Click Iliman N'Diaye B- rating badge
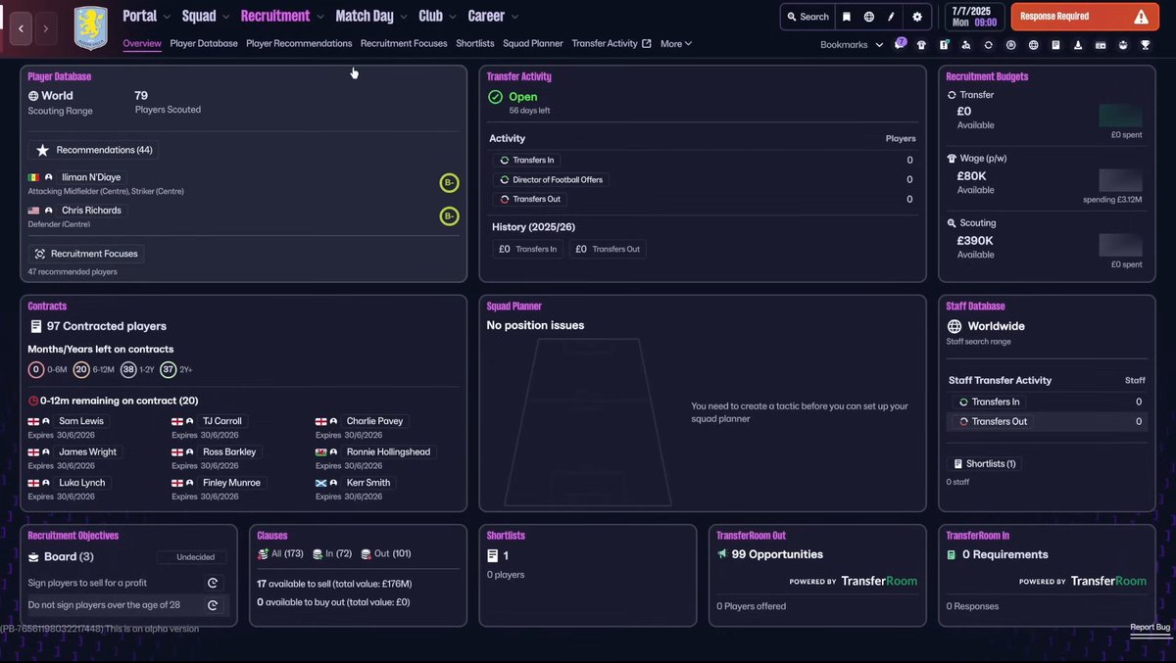Viewport: 1176px width, 663px height. [x=449, y=182]
